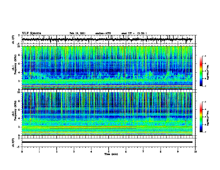Click time axis tick label "9"
Screen dimensions: 220x170
tap(178, 152)
